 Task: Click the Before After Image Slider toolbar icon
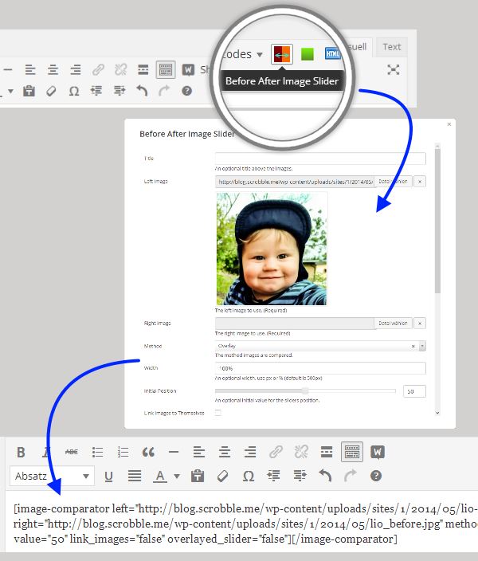(281, 54)
